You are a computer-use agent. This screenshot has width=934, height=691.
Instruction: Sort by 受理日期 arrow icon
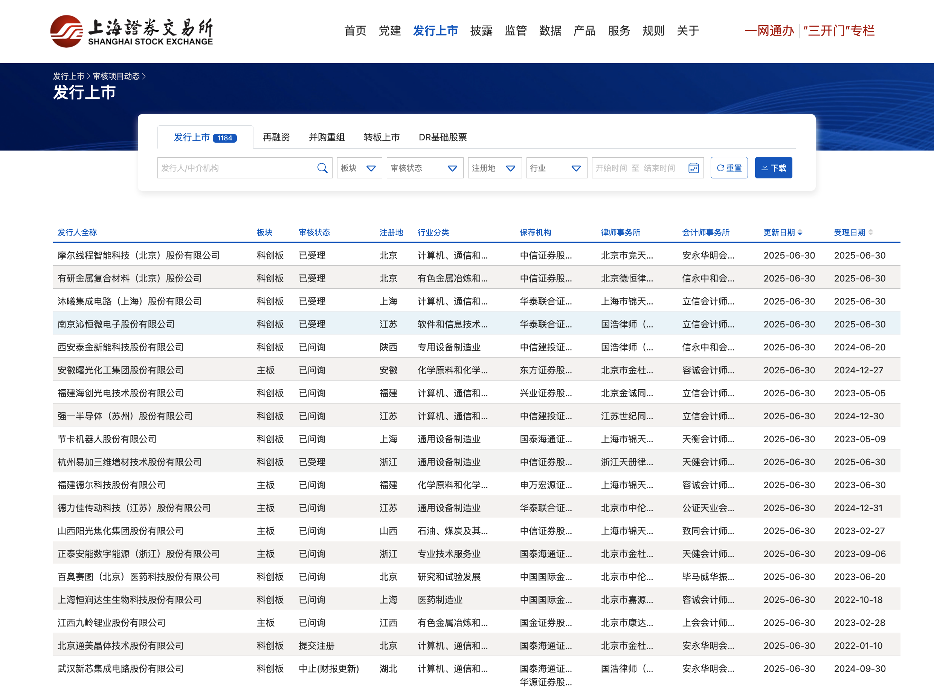870,233
